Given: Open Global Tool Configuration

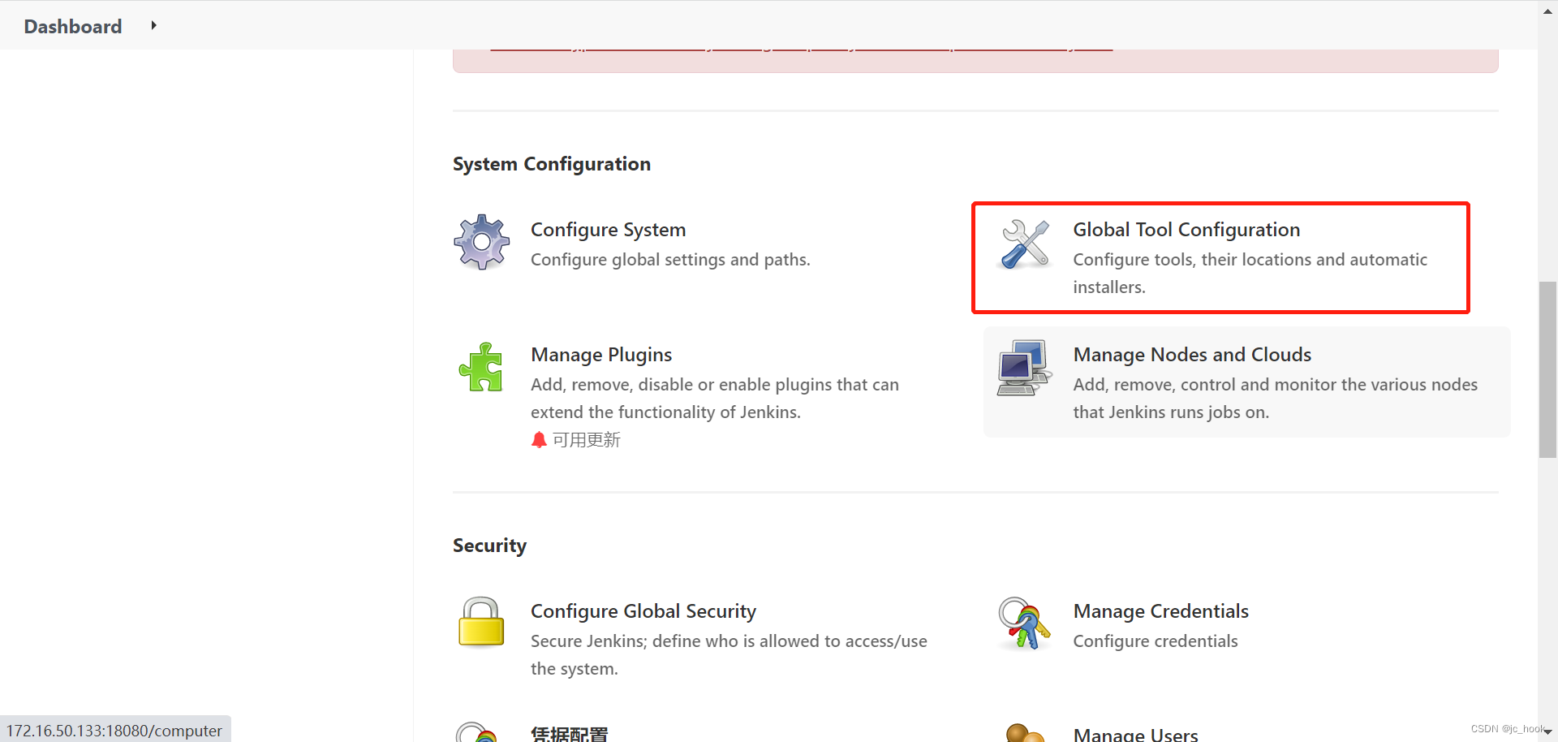Looking at the screenshot, I should [x=1186, y=230].
